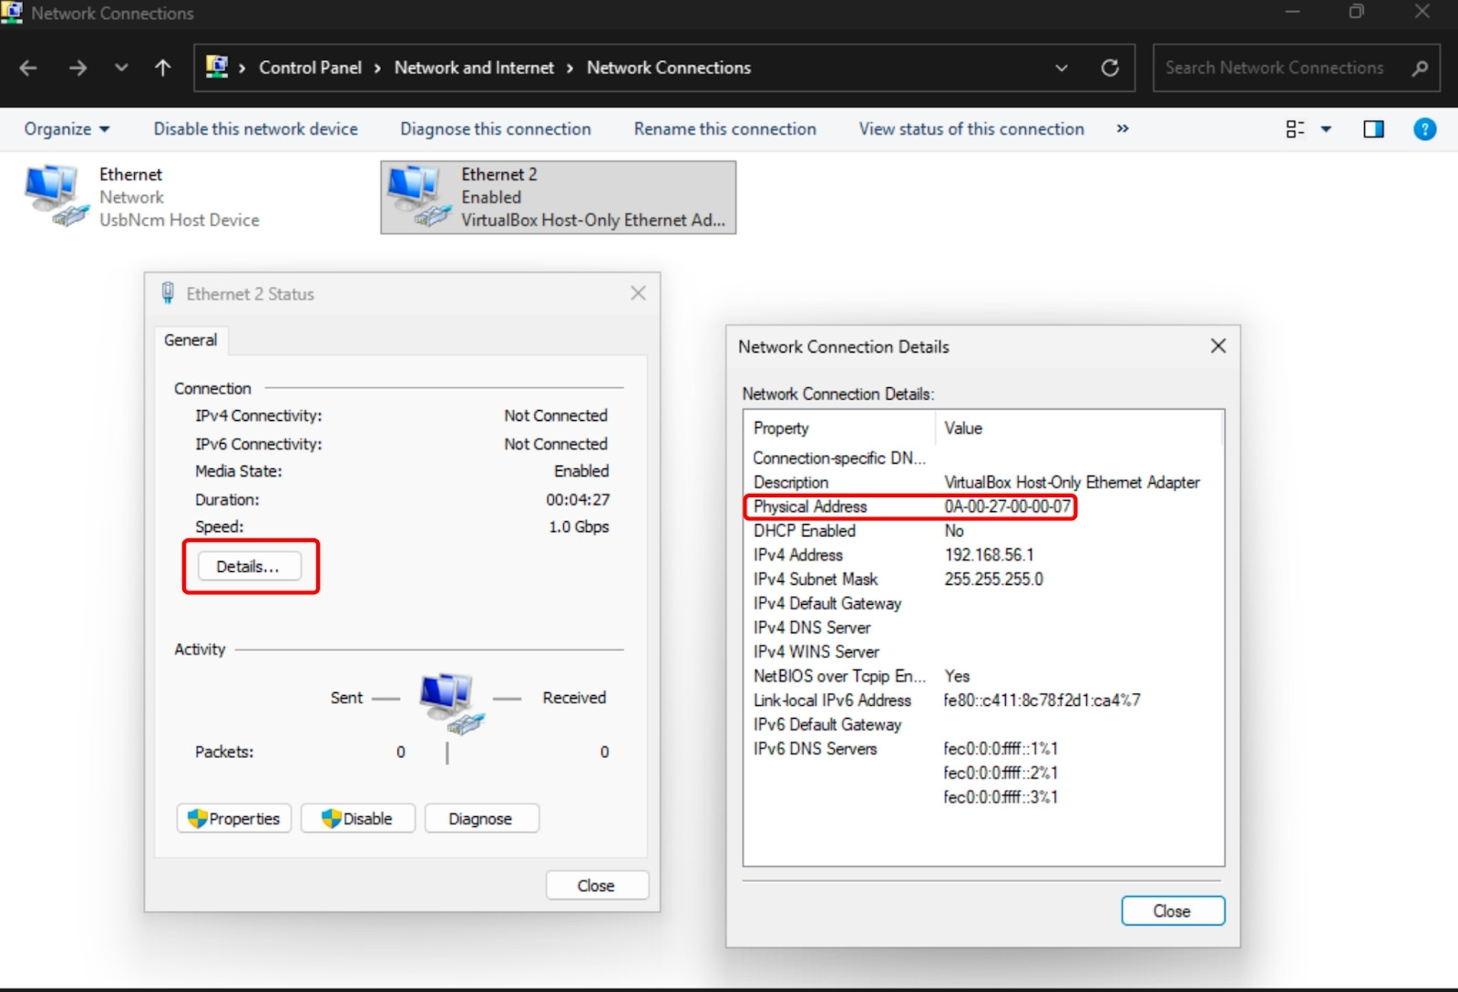Select the Ethernet 2 VirtualBox adapter
Screen dimensions: 1458x992
click(558, 197)
